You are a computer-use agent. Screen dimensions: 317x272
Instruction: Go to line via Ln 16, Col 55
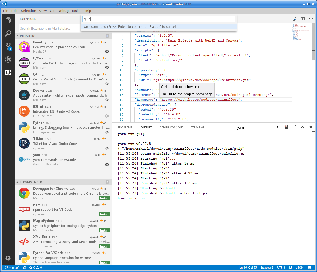(248, 268)
